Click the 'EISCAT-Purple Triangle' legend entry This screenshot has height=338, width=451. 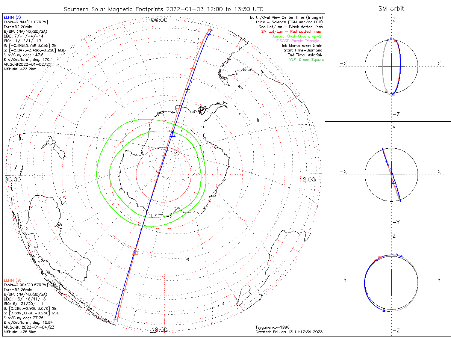pos(298,41)
